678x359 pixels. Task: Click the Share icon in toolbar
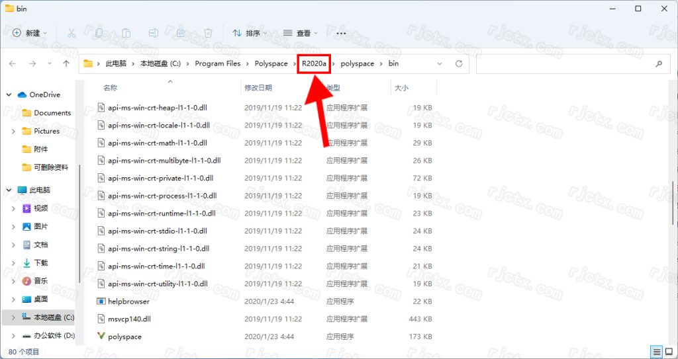click(180, 32)
